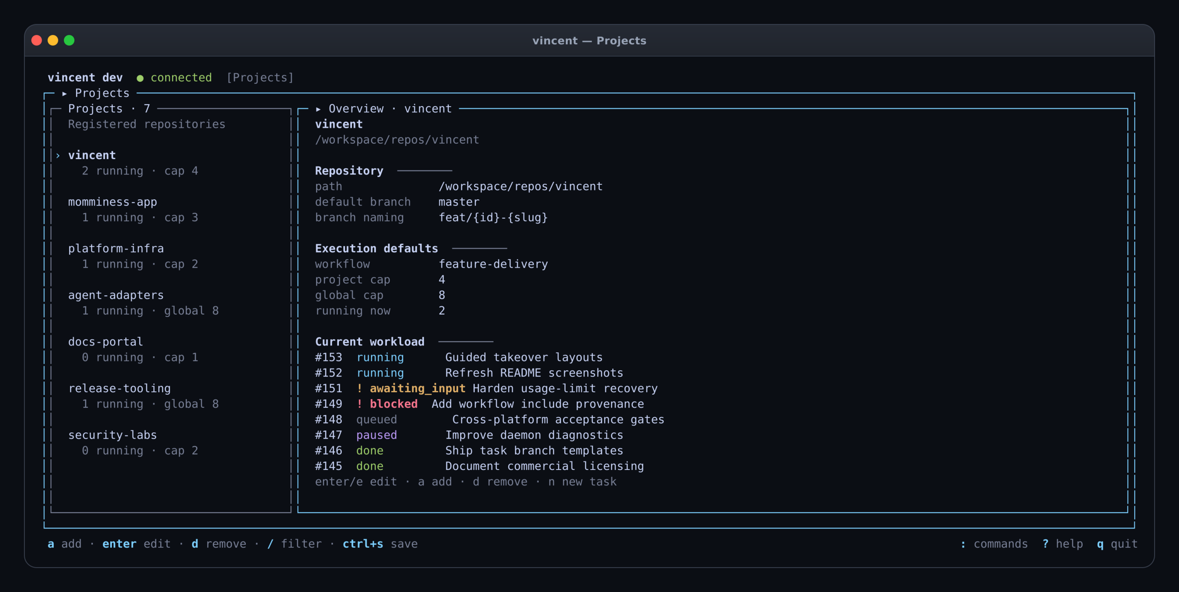Click the warning mark on awaiting_input task #151
The height and width of the screenshot is (592, 1179).
pos(360,388)
